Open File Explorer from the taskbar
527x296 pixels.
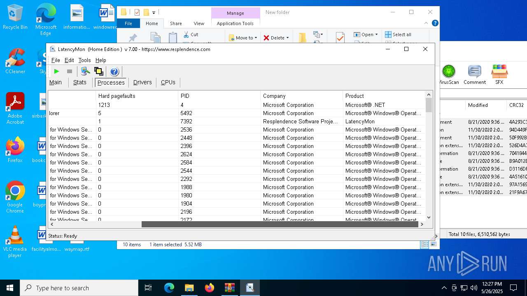click(x=189, y=288)
